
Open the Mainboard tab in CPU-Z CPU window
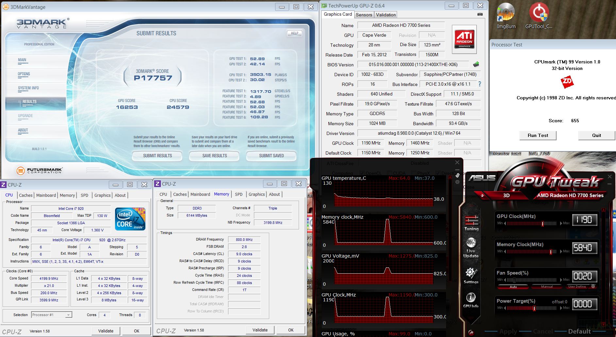coord(46,195)
